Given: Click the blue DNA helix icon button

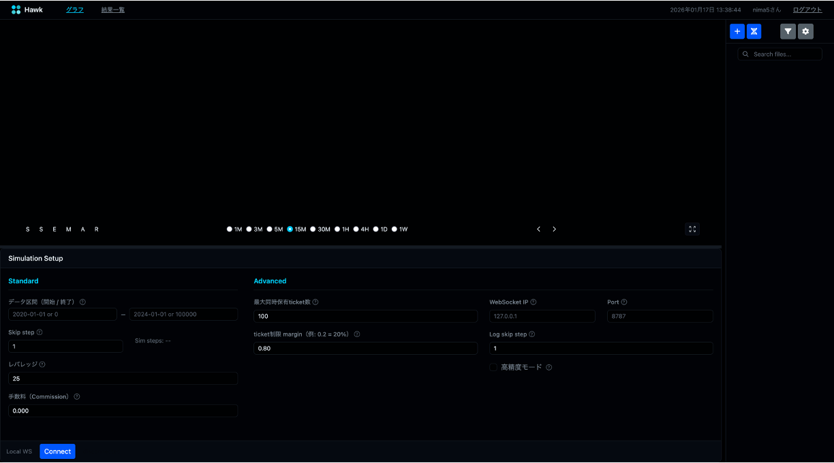Looking at the screenshot, I should point(754,31).
